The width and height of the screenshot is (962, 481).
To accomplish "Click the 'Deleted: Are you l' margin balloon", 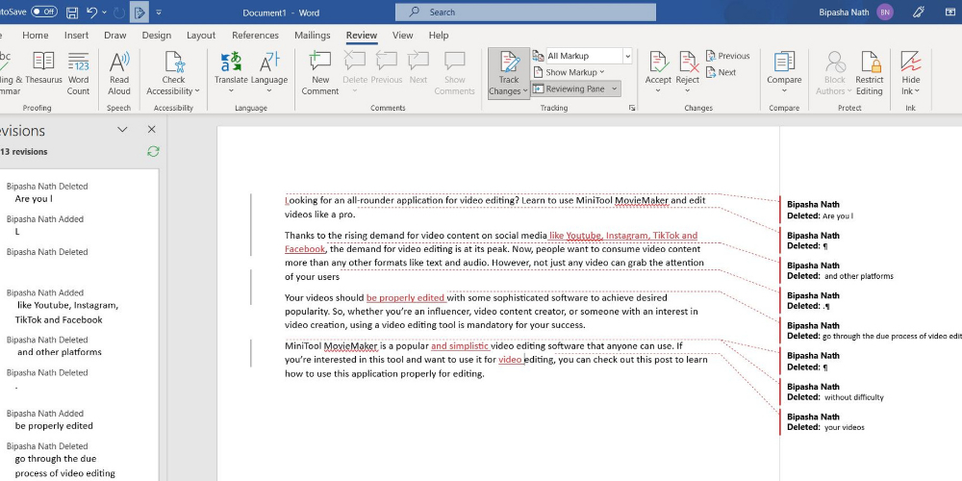I will (821, 210).
